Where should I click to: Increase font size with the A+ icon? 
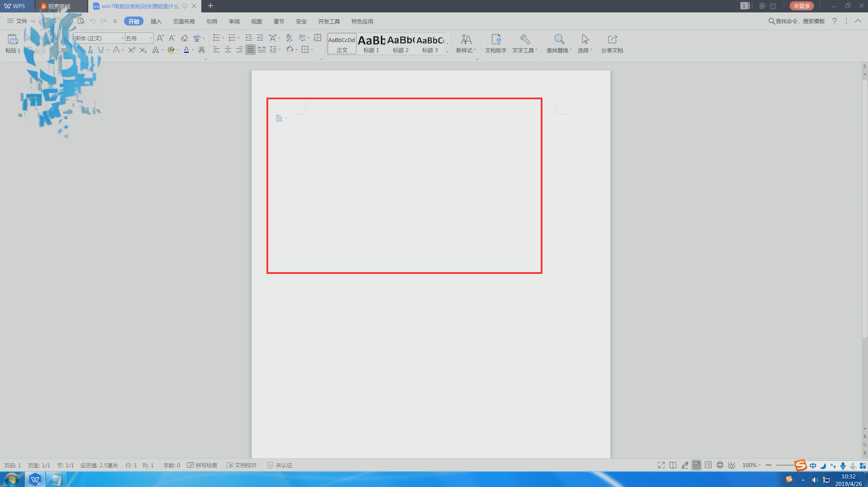click(160, 38)
